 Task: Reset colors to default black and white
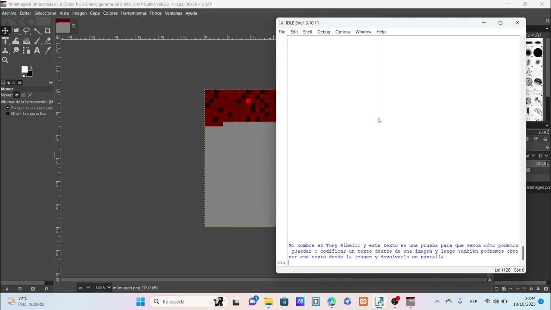tap(24, 75)
